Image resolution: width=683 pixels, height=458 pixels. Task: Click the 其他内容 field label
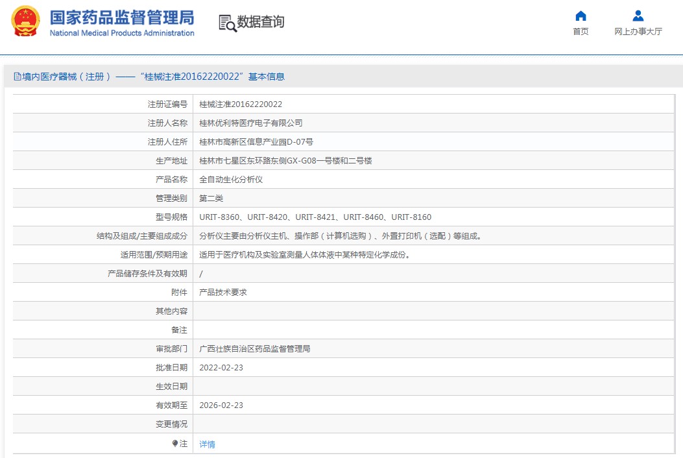tap(172, 311)
